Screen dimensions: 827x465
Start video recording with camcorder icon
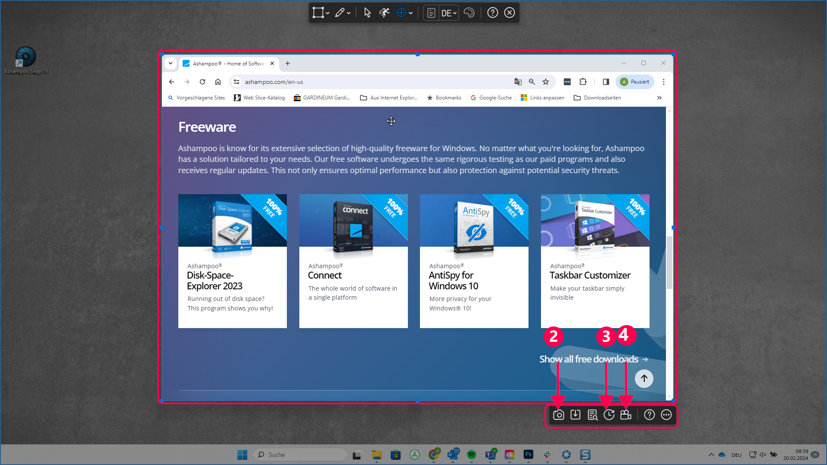point(626,415)
